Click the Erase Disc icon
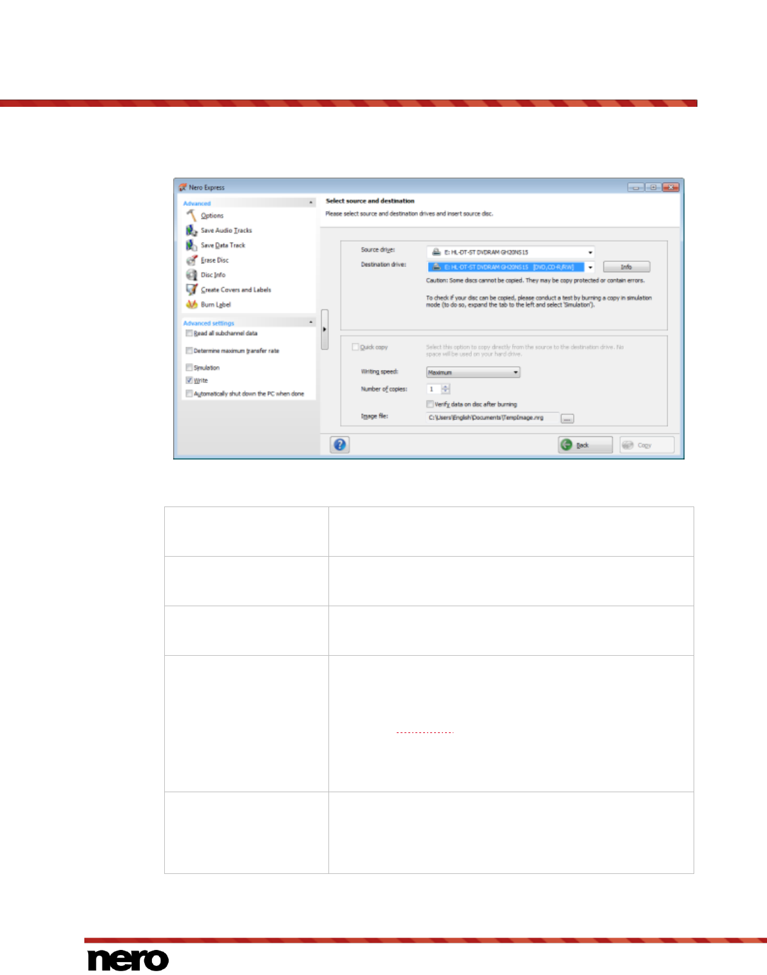Image resolution: width=767 pixels, height=975 pixels. [191, 260]
